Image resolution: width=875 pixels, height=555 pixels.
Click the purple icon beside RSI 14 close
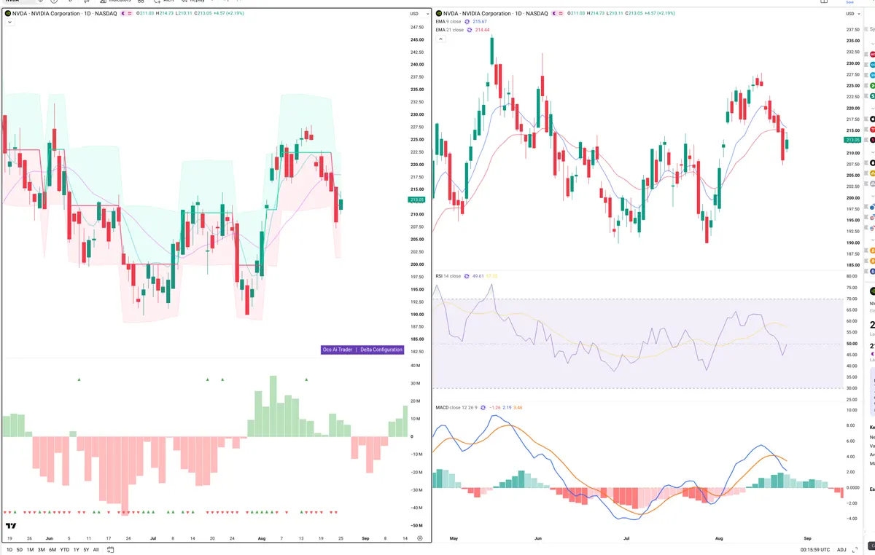(x=467, y=276)
